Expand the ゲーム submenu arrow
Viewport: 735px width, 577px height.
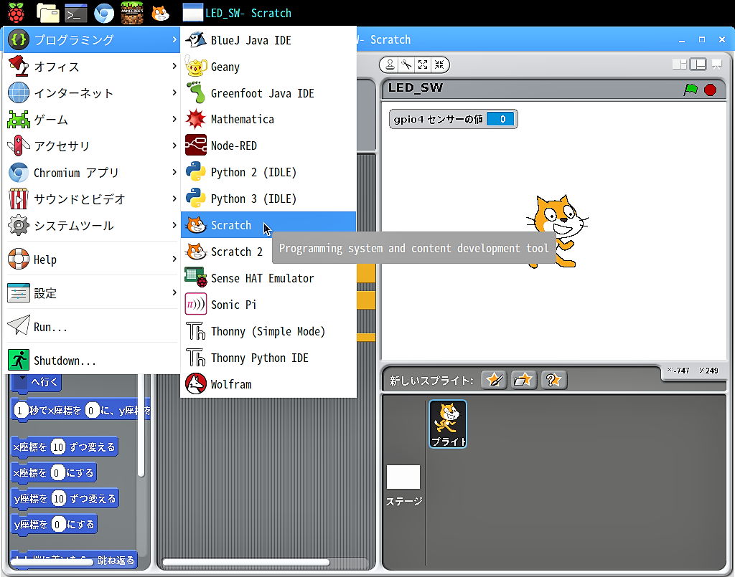pyautogui.click(x=174, y=119)
